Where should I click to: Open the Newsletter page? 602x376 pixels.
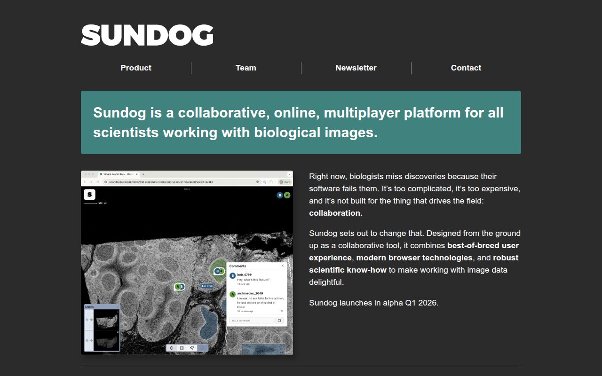tap(356, 68)
